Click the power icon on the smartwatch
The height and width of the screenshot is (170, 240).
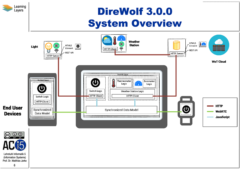[186, 110]
